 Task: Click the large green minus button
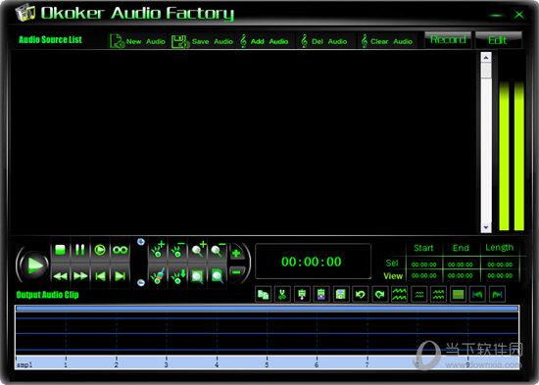236,273
